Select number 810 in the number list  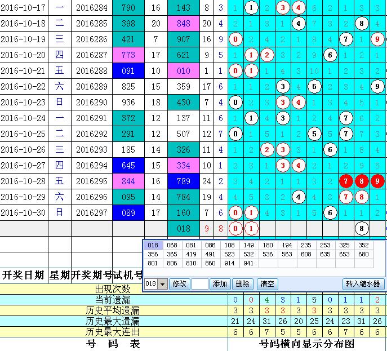pos(191,263)
